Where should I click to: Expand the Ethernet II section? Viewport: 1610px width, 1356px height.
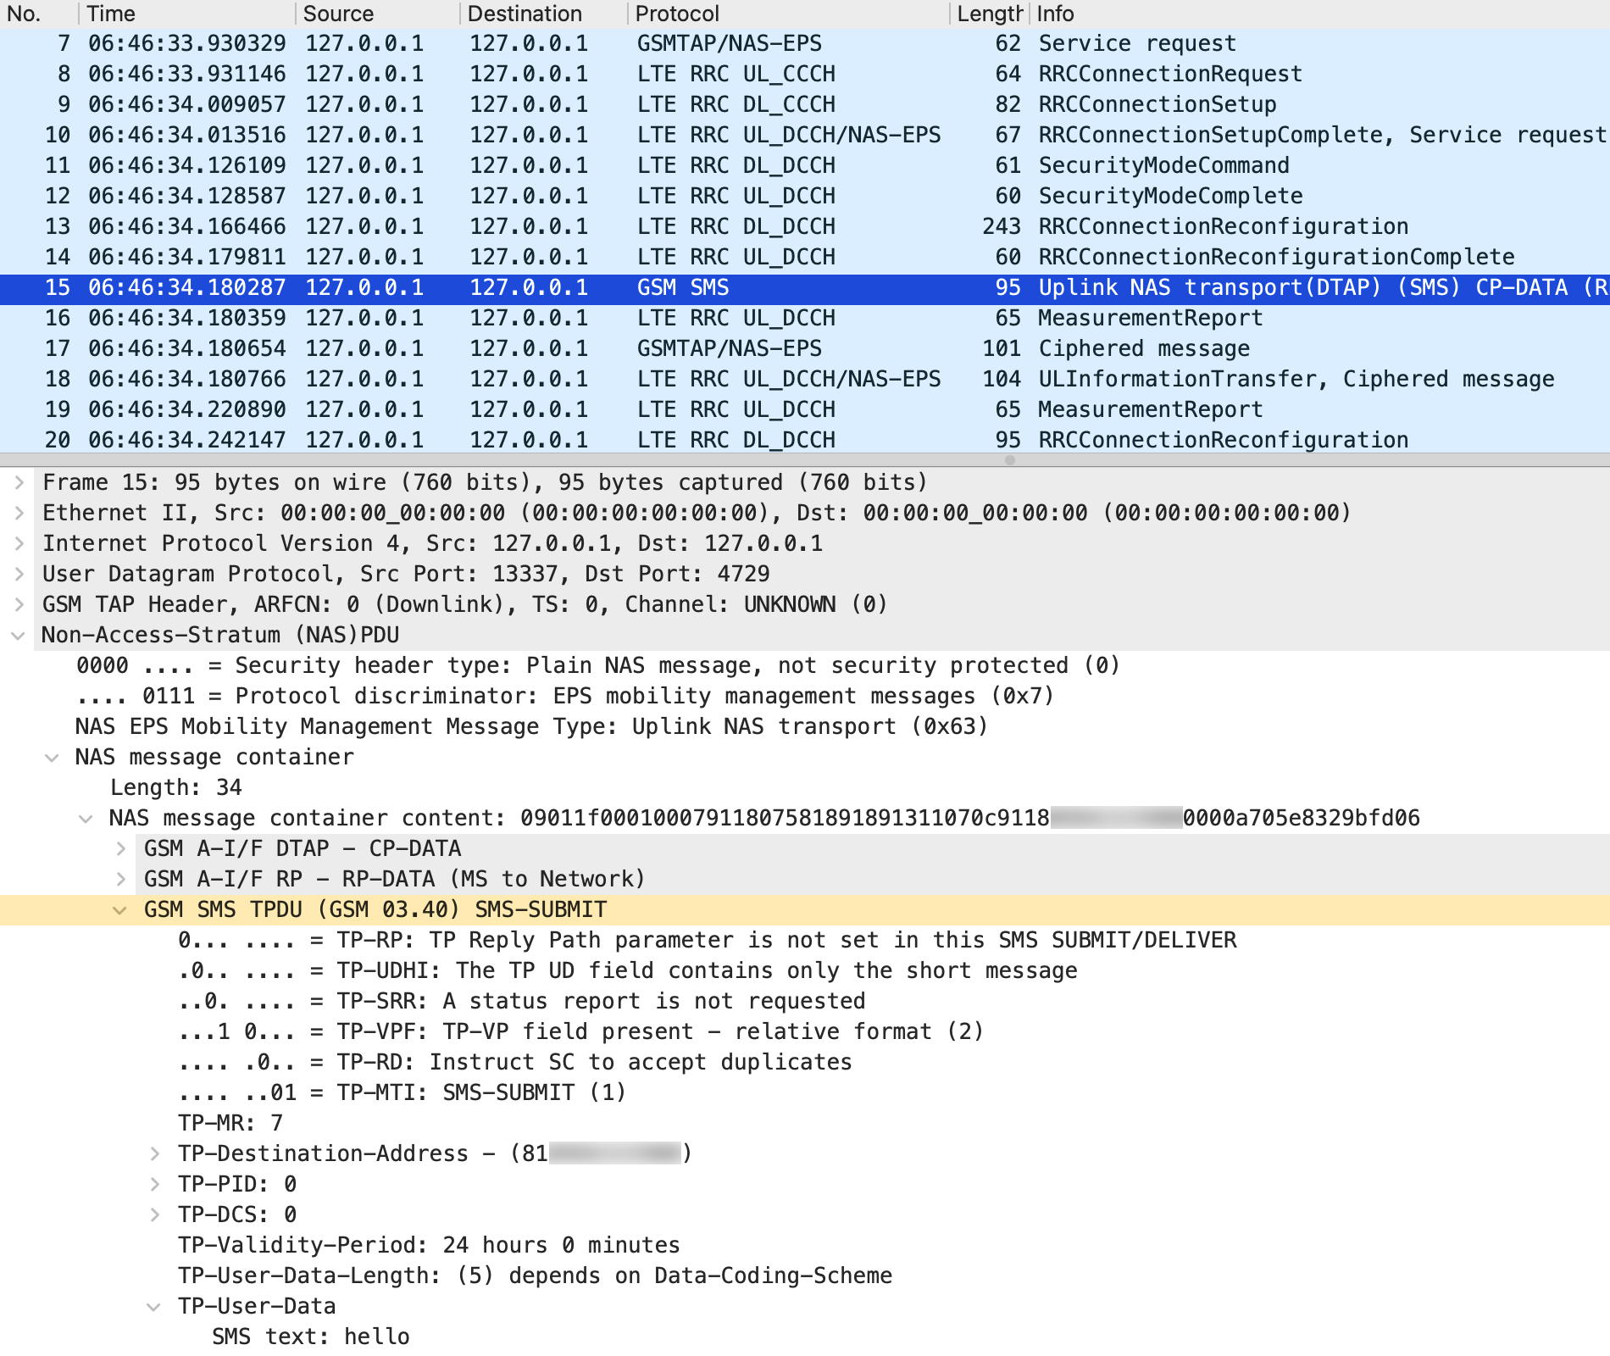(19, 513)
